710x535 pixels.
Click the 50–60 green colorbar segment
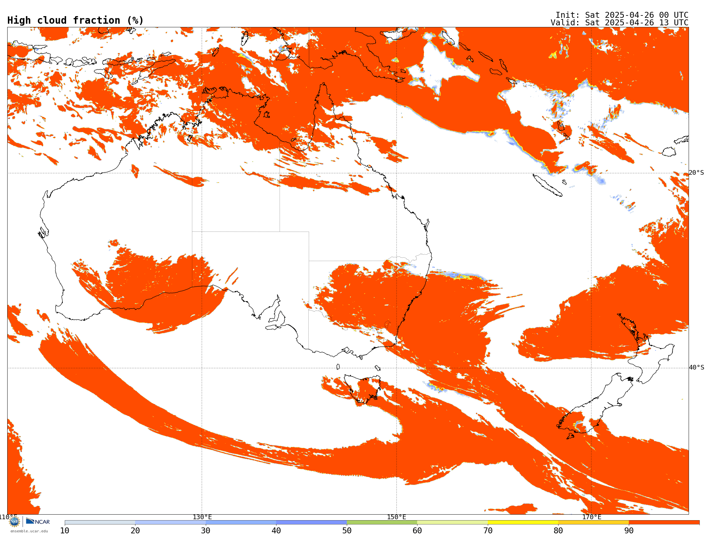coord(382,522)
